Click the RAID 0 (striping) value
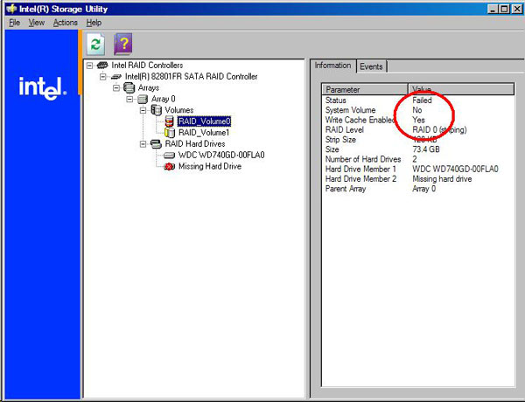Screen dimensions: 525x402 [439, 129]
